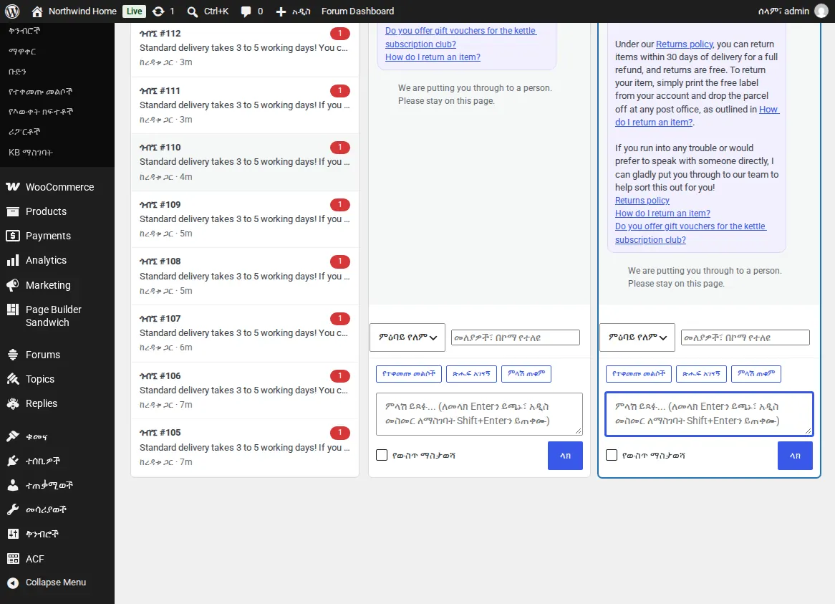
Task: Click the WooCommerce icon in the sidebar
Action: pyautogui.click(x=13, y=187)
